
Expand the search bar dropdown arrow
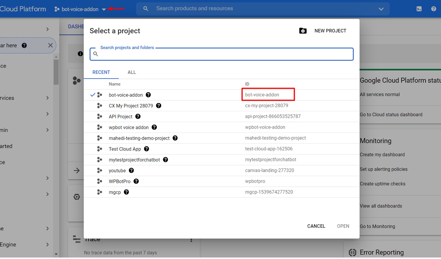(381, 9)
